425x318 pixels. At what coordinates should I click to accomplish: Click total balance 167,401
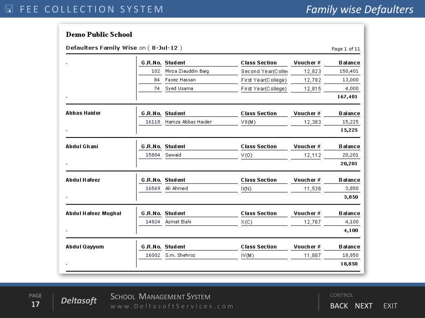pyautogui.click(x=347, y=96)
